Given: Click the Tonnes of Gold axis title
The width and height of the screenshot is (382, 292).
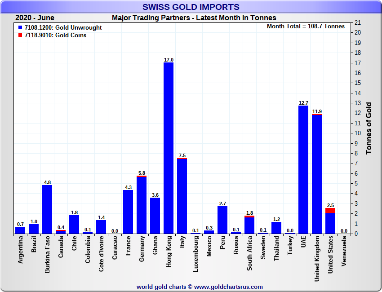Looking at the screenshot, I should click(369, 128).
